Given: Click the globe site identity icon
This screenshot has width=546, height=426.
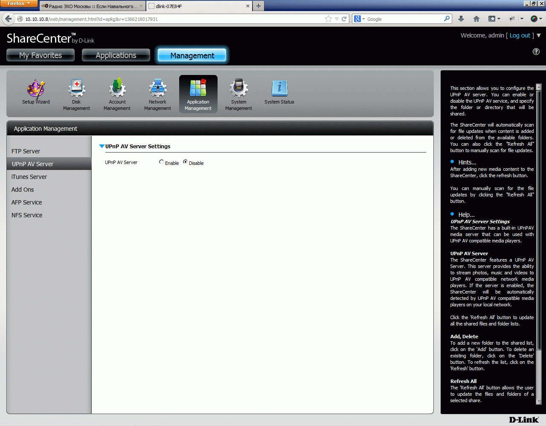Looking at the screenshot, I should point(20,19).
